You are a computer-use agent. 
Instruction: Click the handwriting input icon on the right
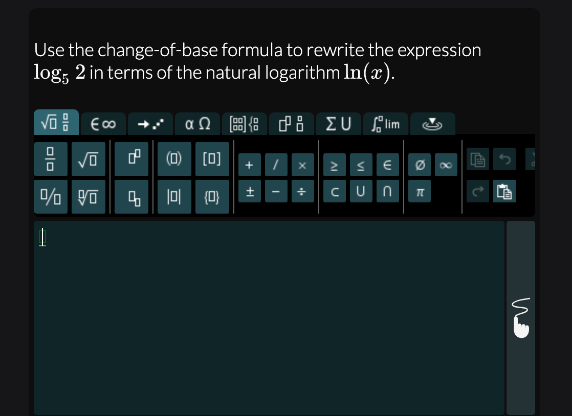pos(521,317)
